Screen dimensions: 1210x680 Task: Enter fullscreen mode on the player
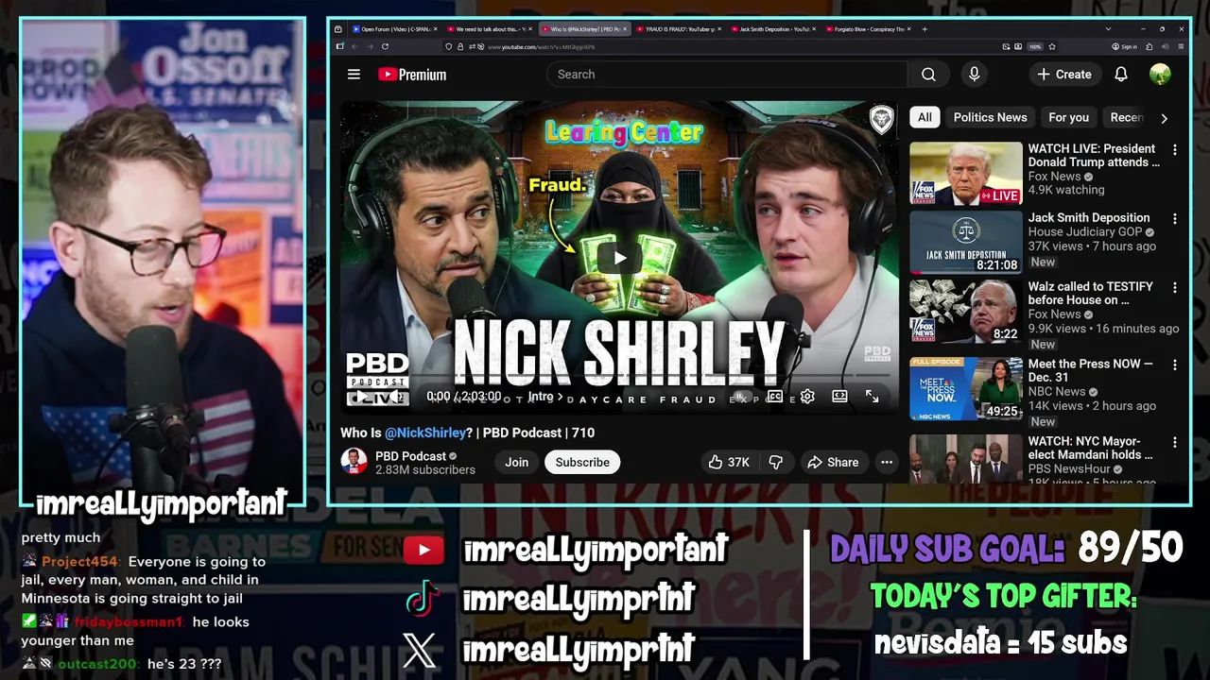[872, 397]
